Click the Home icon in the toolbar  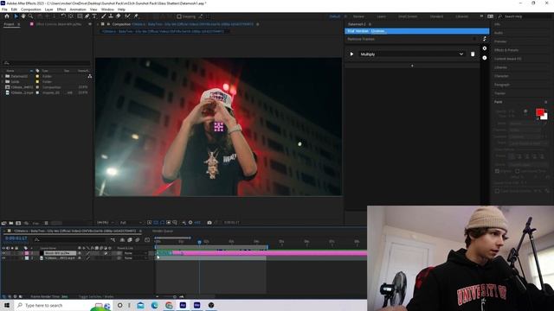coord(7,16)
